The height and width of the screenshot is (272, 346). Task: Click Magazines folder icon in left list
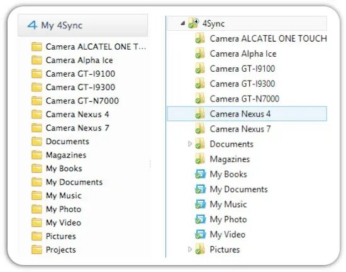36,155
